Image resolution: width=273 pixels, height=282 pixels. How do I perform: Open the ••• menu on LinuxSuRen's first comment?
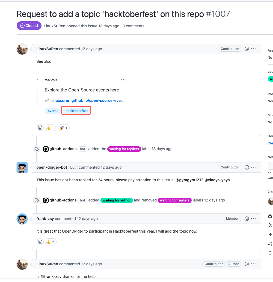pos(253,49)
